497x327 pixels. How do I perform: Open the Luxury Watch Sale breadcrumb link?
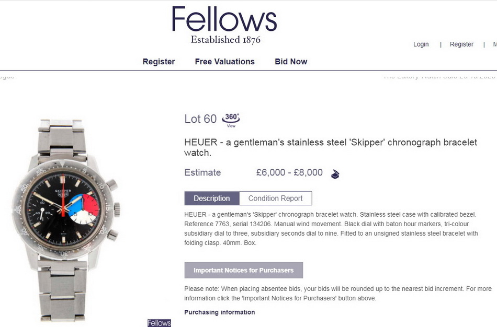pos(439,77)
